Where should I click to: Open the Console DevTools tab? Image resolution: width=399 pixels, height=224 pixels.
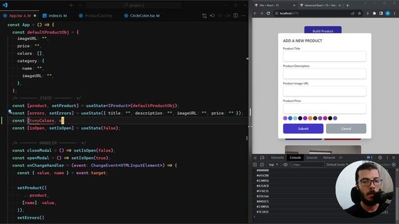click(x=295, y=157)
